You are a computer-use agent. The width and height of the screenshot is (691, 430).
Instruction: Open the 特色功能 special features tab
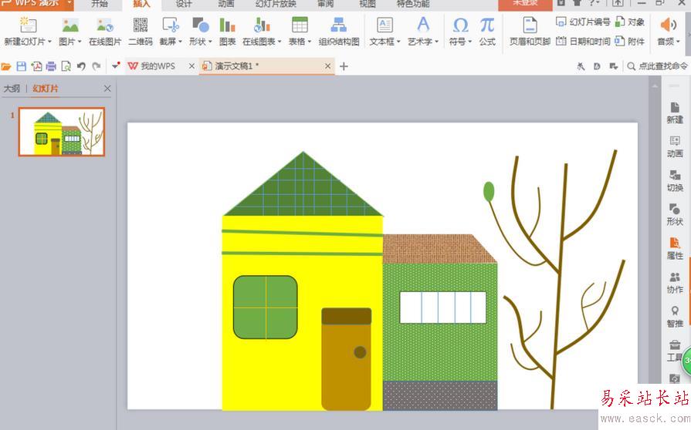pyautogui.click(x=413, y=4)
